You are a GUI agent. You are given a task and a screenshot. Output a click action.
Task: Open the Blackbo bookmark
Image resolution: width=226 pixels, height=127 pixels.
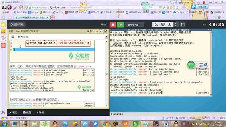coord(81,12)
